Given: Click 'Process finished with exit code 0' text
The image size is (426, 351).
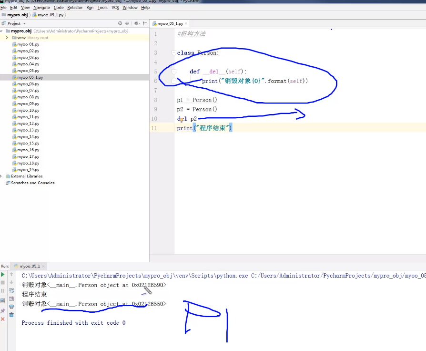Looking at the screenshot, I should pos(74,323).
